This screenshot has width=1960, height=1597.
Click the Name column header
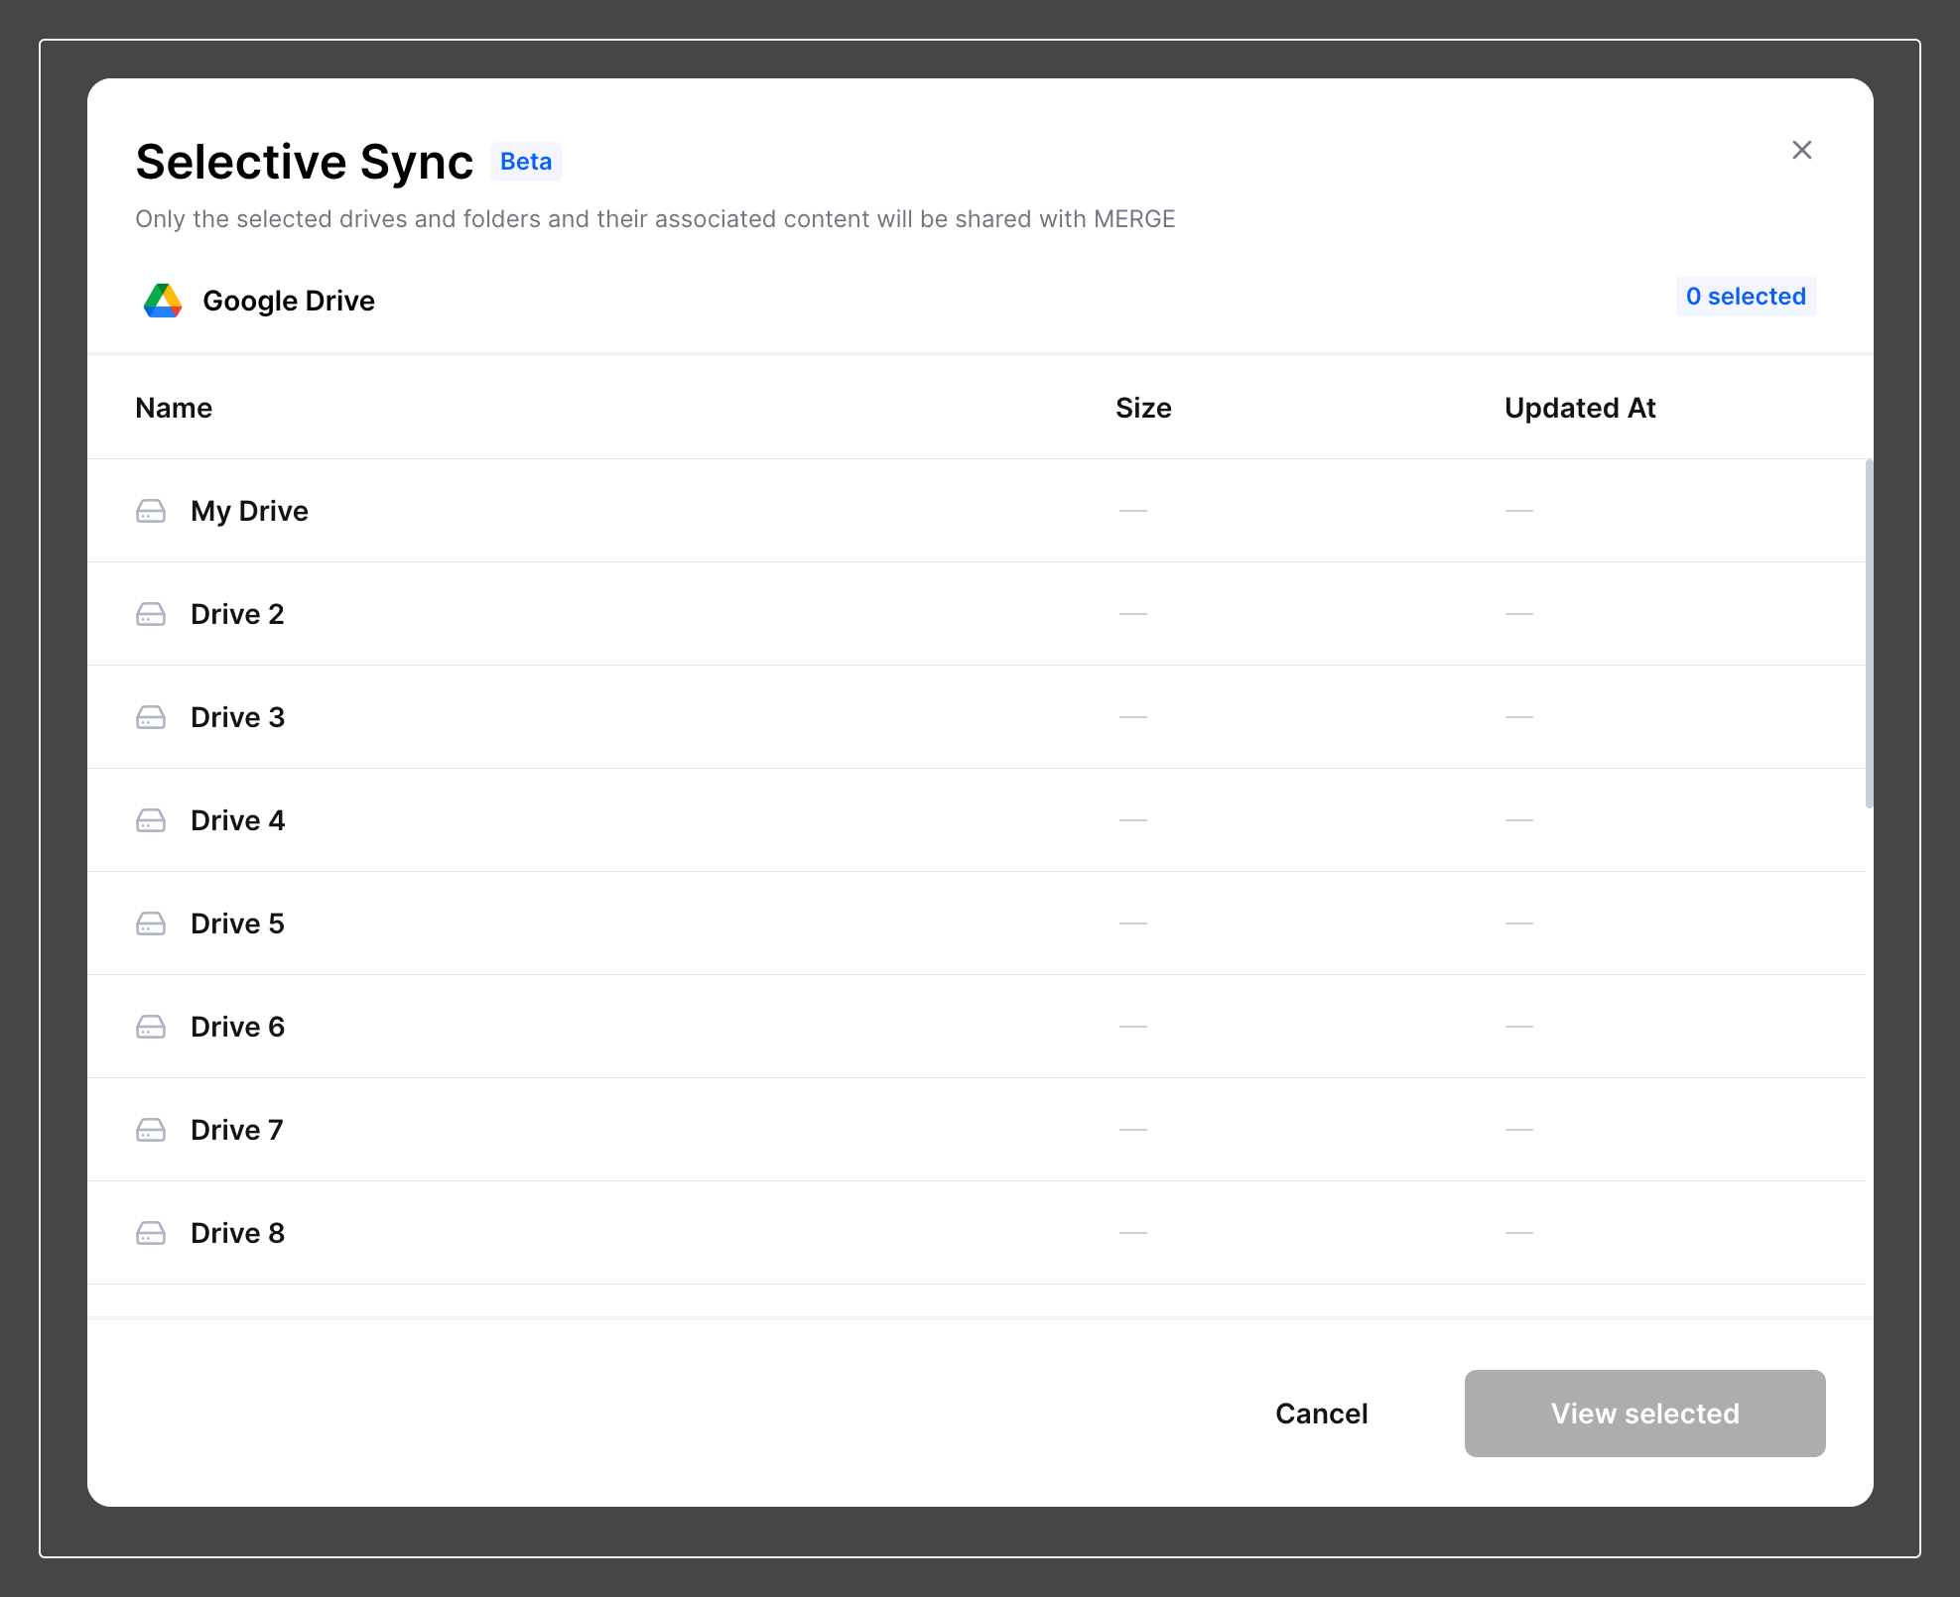(x=174, y=408)
